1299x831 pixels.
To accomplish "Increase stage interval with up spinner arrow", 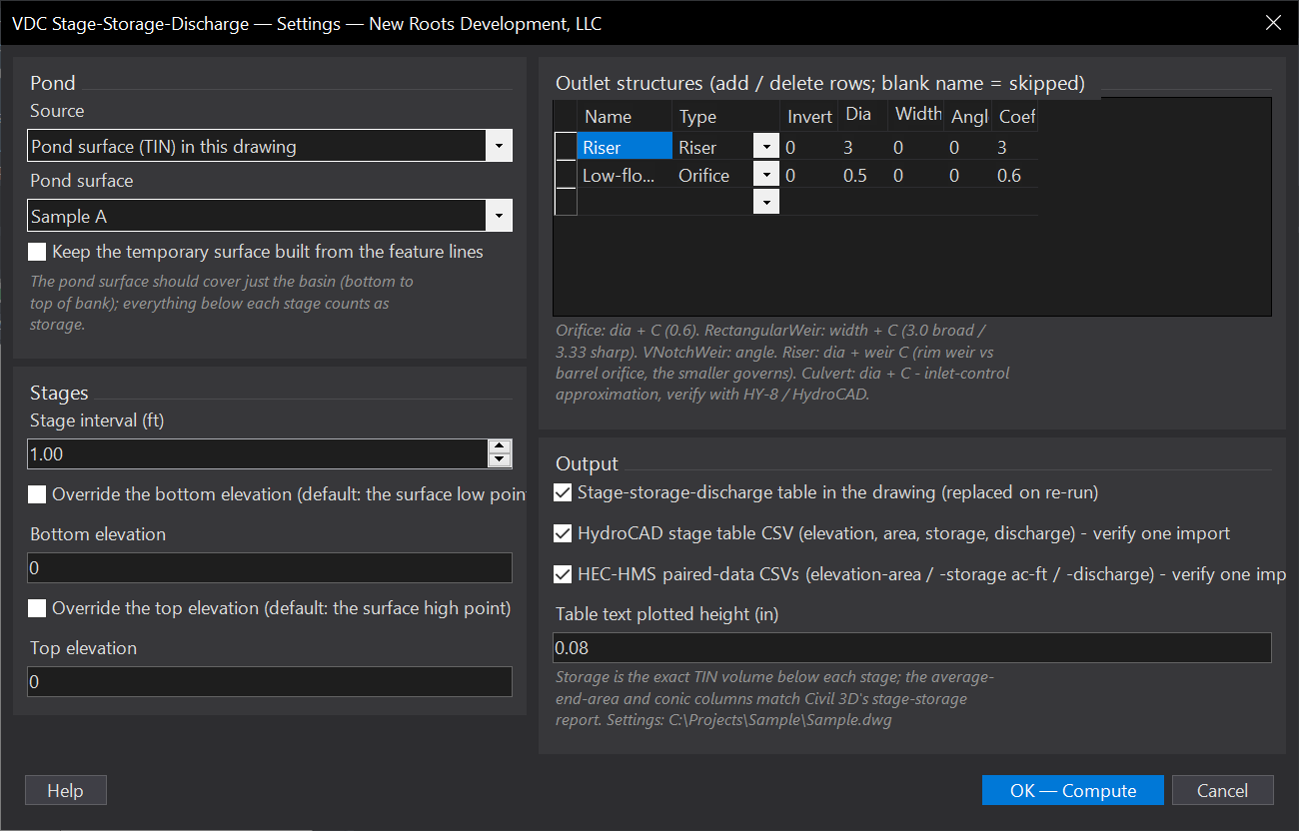I will tap(500, 446).
